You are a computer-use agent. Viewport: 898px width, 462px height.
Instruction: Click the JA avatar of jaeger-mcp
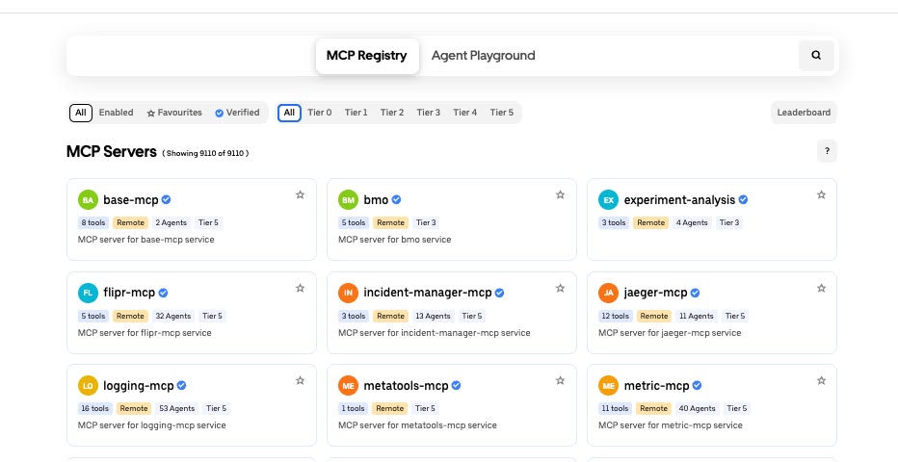coord(608,293)
